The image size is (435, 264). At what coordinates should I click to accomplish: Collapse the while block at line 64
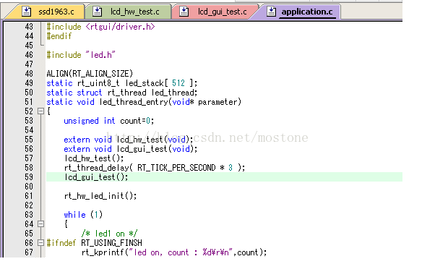[40, 223]
